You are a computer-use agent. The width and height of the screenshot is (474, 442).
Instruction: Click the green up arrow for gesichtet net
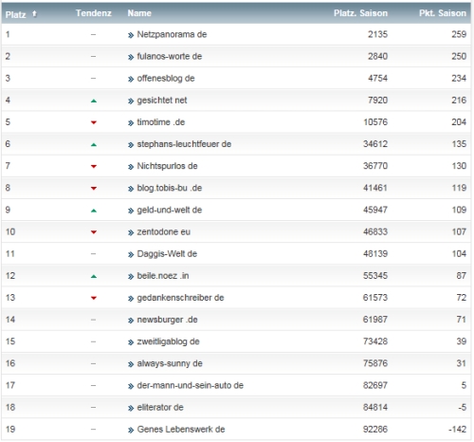(94, 101)
